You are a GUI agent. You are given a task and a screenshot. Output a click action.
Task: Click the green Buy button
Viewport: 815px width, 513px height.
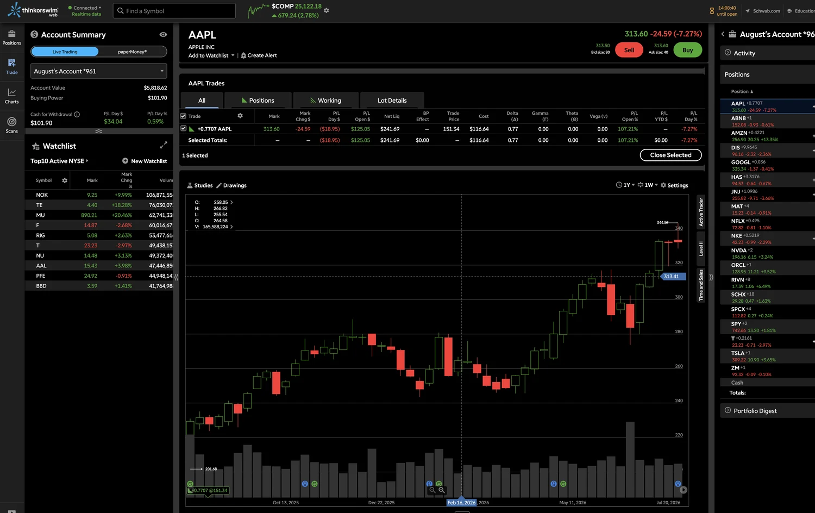[x=688, y=50]
